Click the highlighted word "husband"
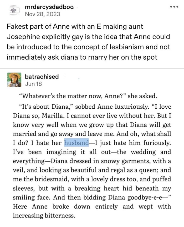Viewport: 184px width, 227px height. click(x=76, y=143)
